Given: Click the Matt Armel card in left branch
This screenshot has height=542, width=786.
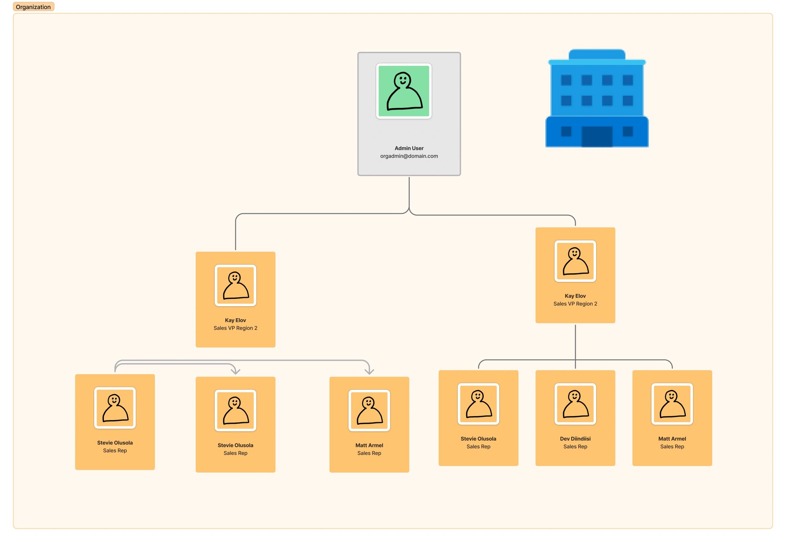Looking at the screenshot, I should tap(369, 424).
